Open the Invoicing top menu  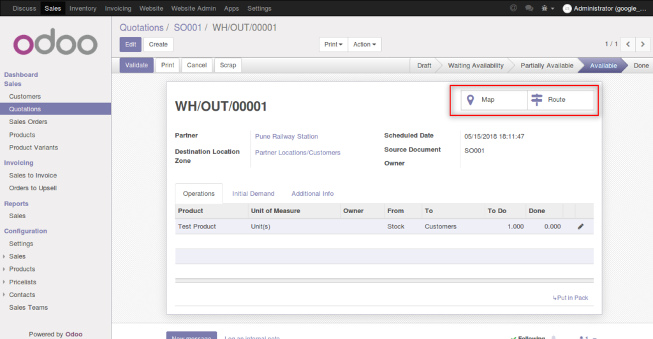click(118, 8)
